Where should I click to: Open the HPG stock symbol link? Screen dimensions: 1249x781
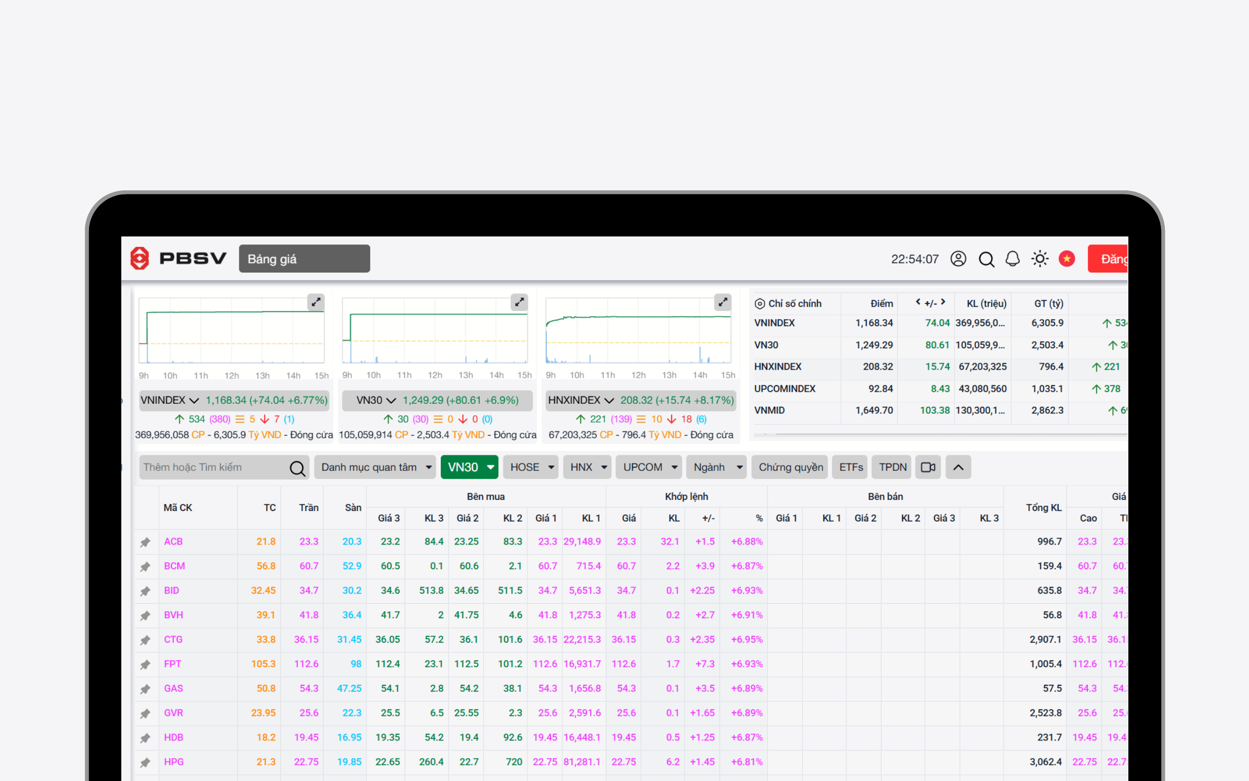pos(173,762)
